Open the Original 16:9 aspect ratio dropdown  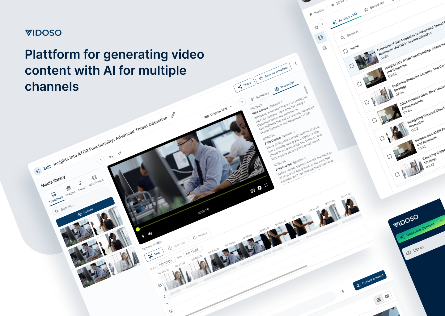click(218, 112)
